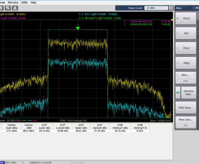Click the ACP LoOut2 value -39.80 dBc

click(x=63, y=131)
